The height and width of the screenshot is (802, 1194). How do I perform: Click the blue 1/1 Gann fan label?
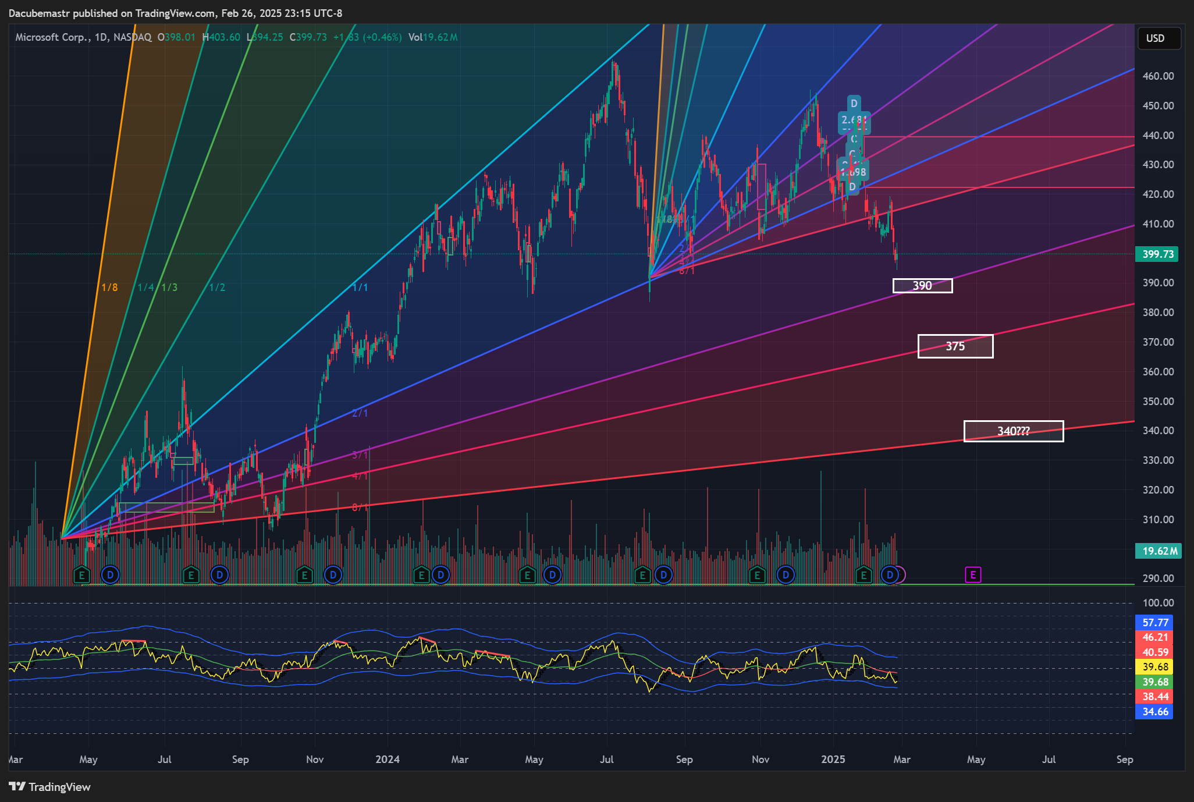360,288
